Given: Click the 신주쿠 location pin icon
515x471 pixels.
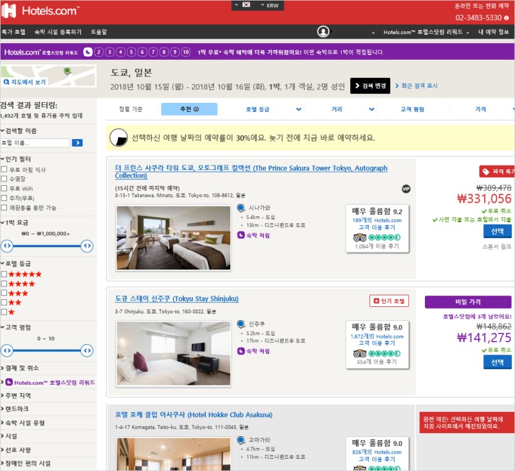Looking at the screenshot, I should click(241, 324).
